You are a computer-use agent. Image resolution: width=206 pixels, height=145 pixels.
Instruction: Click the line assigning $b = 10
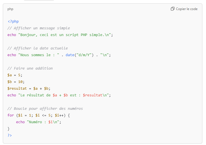coord(16,82)
